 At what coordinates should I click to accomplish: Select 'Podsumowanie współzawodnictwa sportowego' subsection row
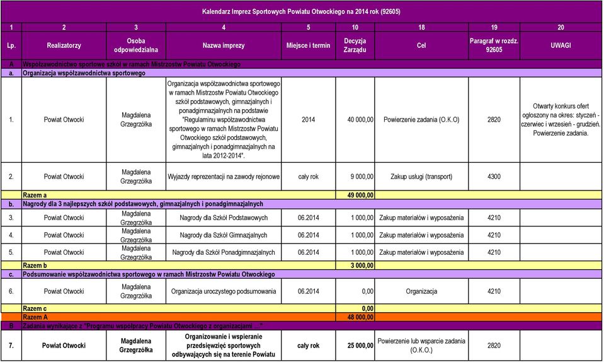click(301, 274)
